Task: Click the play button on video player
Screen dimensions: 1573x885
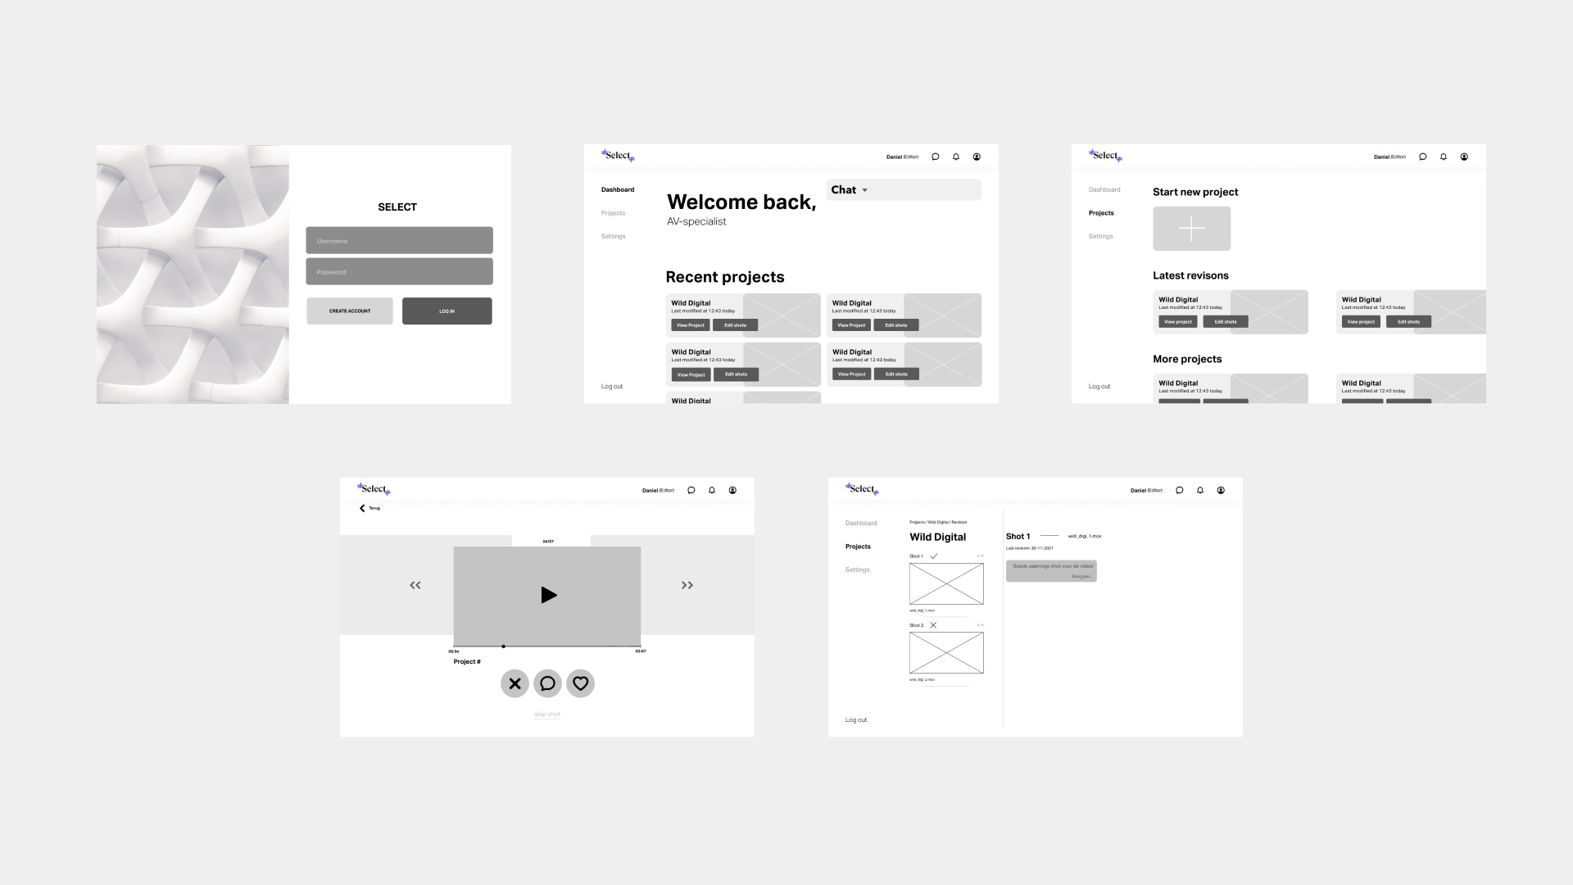Action: [548, 594]
